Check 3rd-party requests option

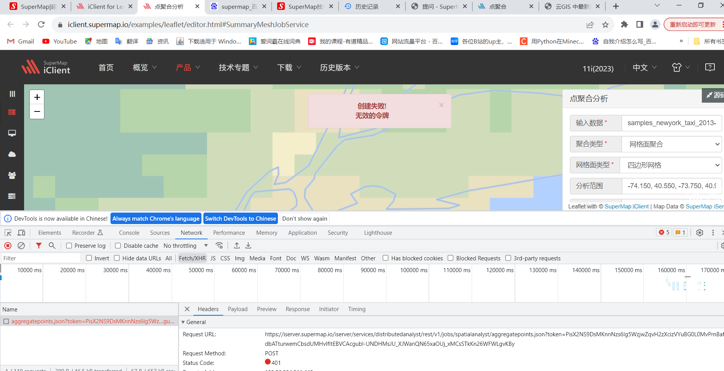pyautogui.click(x=508, y=258)
